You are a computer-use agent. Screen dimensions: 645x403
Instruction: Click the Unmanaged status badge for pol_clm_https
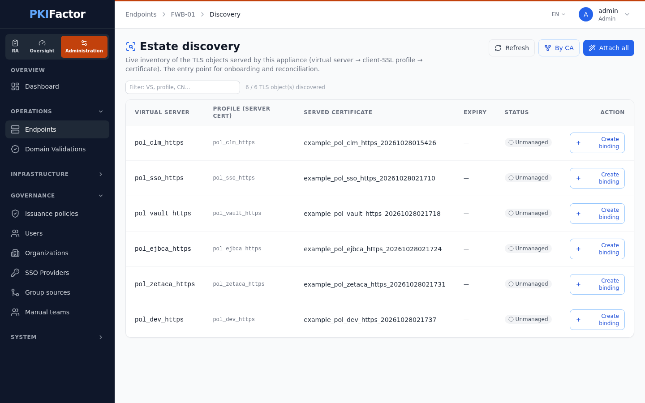click(x=528, y=142)
